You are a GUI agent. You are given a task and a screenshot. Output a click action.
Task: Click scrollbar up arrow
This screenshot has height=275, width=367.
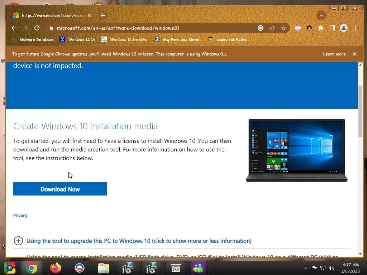(x=360, y=64)
